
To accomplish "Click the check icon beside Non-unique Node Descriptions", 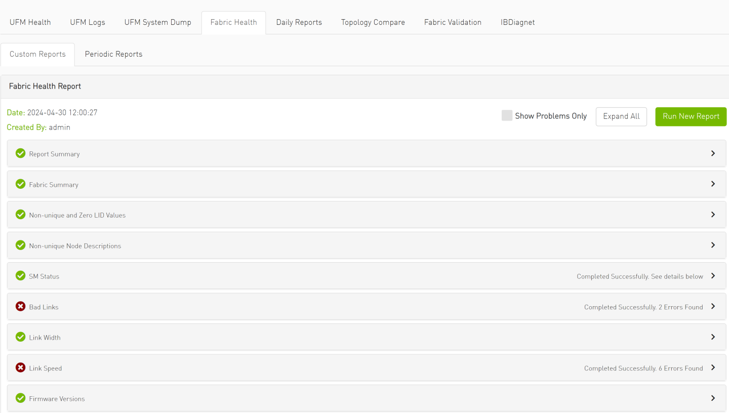I will click(x=20, y=245).
